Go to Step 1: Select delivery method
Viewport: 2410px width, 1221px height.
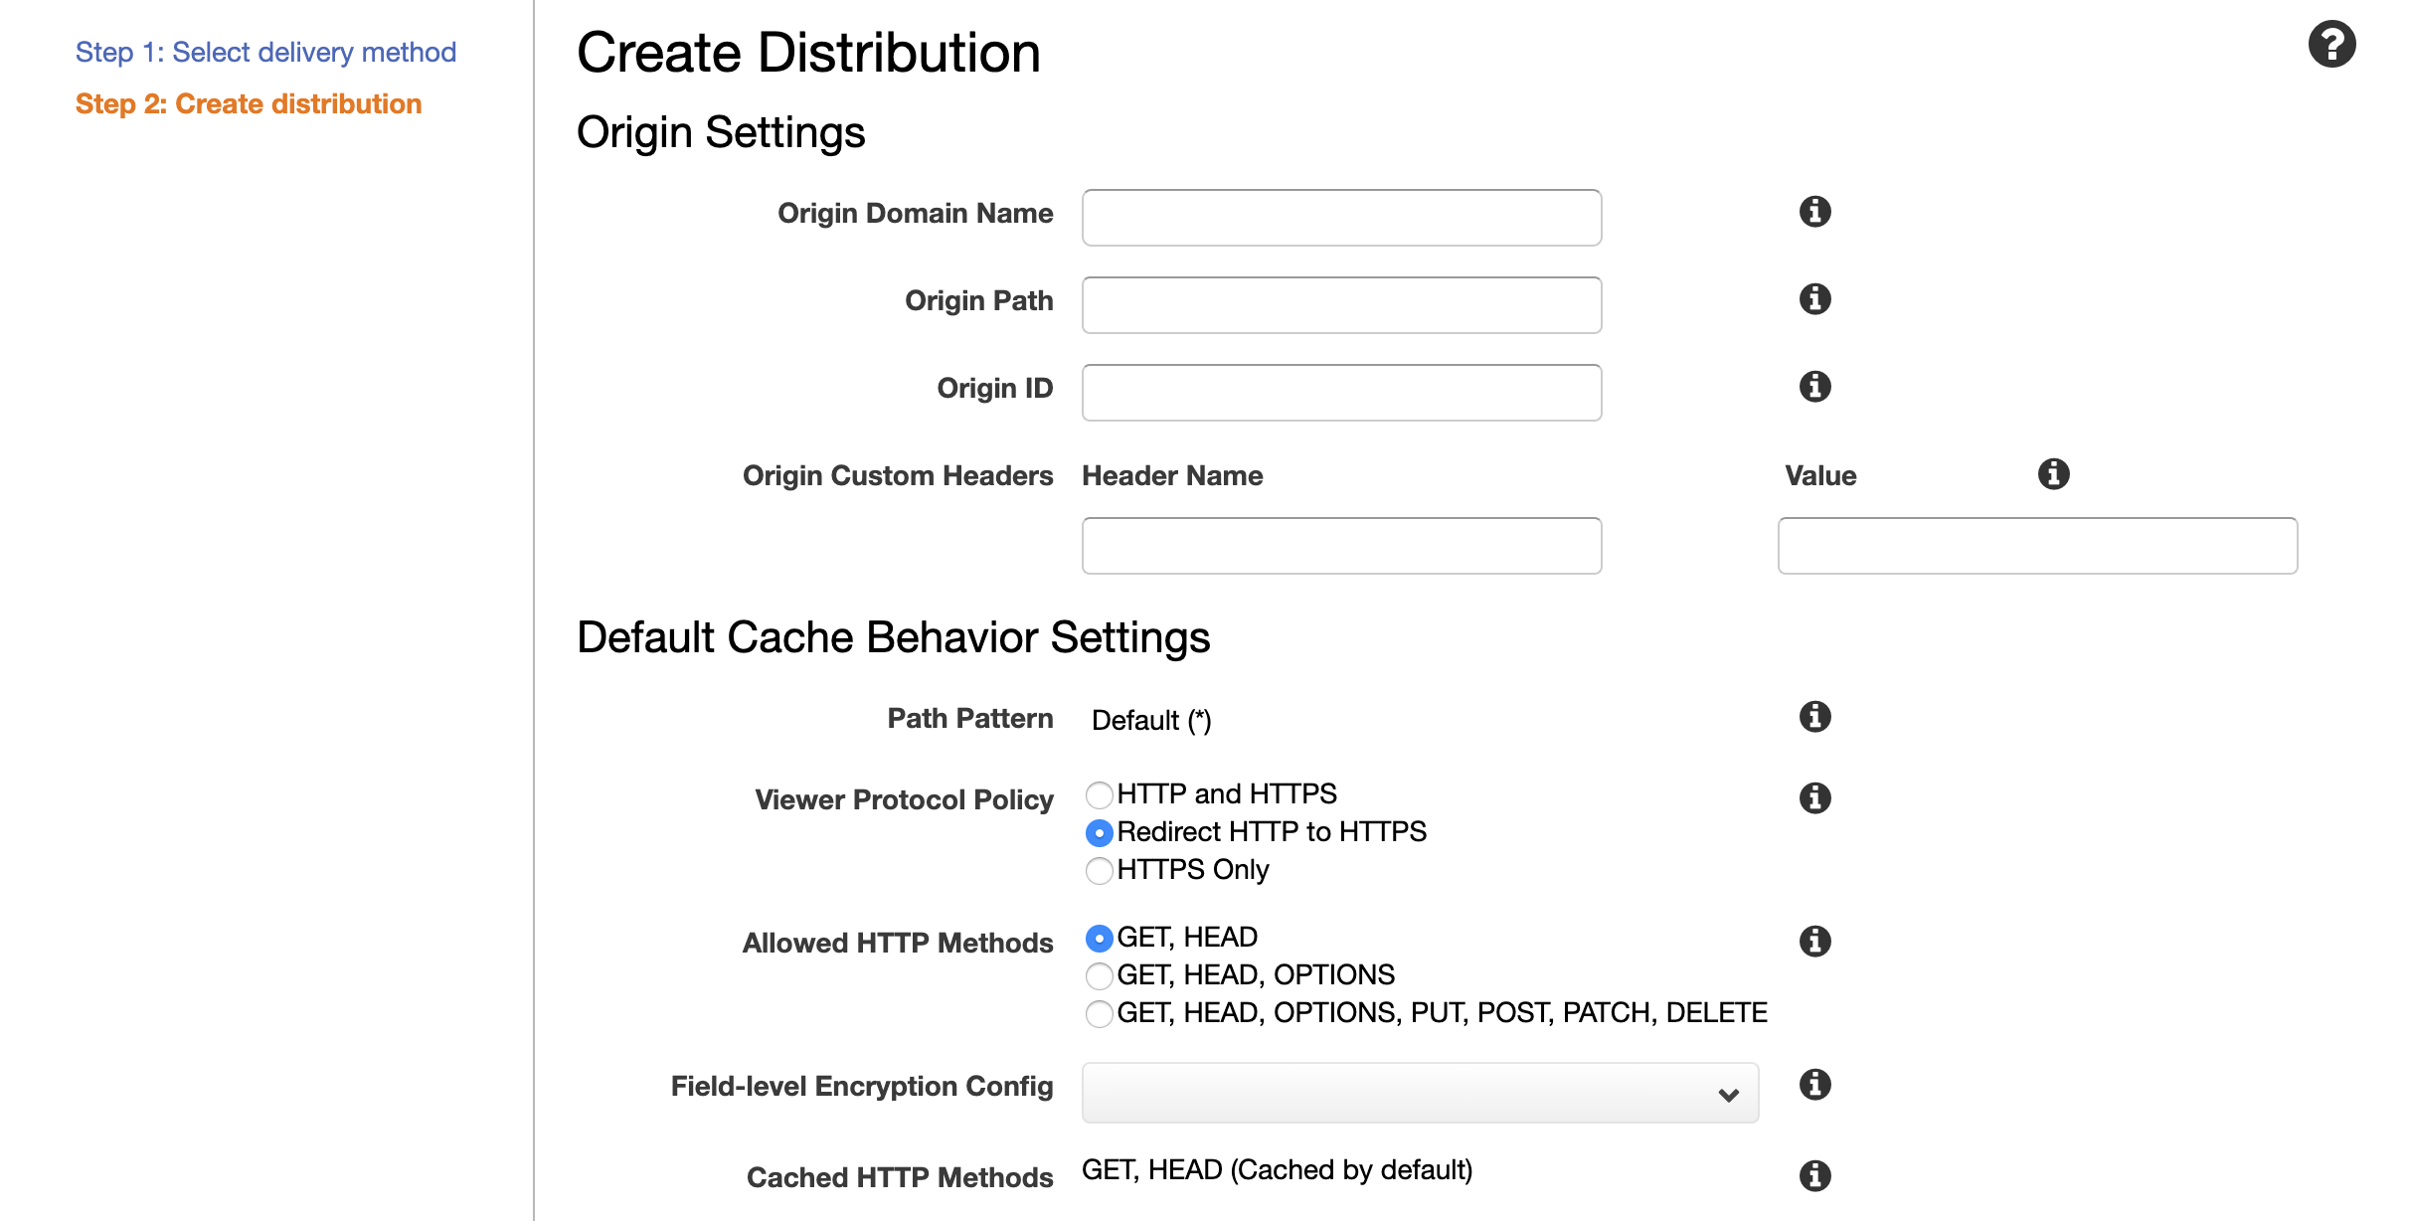265,53
